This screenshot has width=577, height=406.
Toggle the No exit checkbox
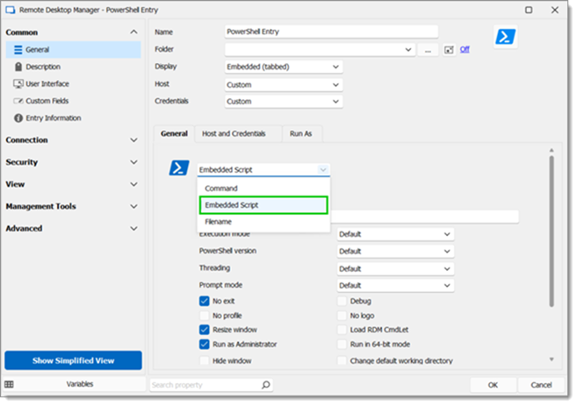pyautogui.click(x=205, y=301)
